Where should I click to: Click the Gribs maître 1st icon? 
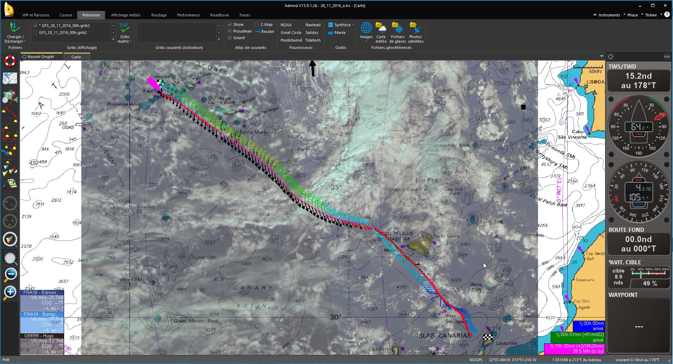(x=124, y=28)
